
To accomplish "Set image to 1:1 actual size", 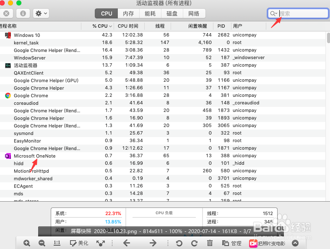I will tap(57, 243).
